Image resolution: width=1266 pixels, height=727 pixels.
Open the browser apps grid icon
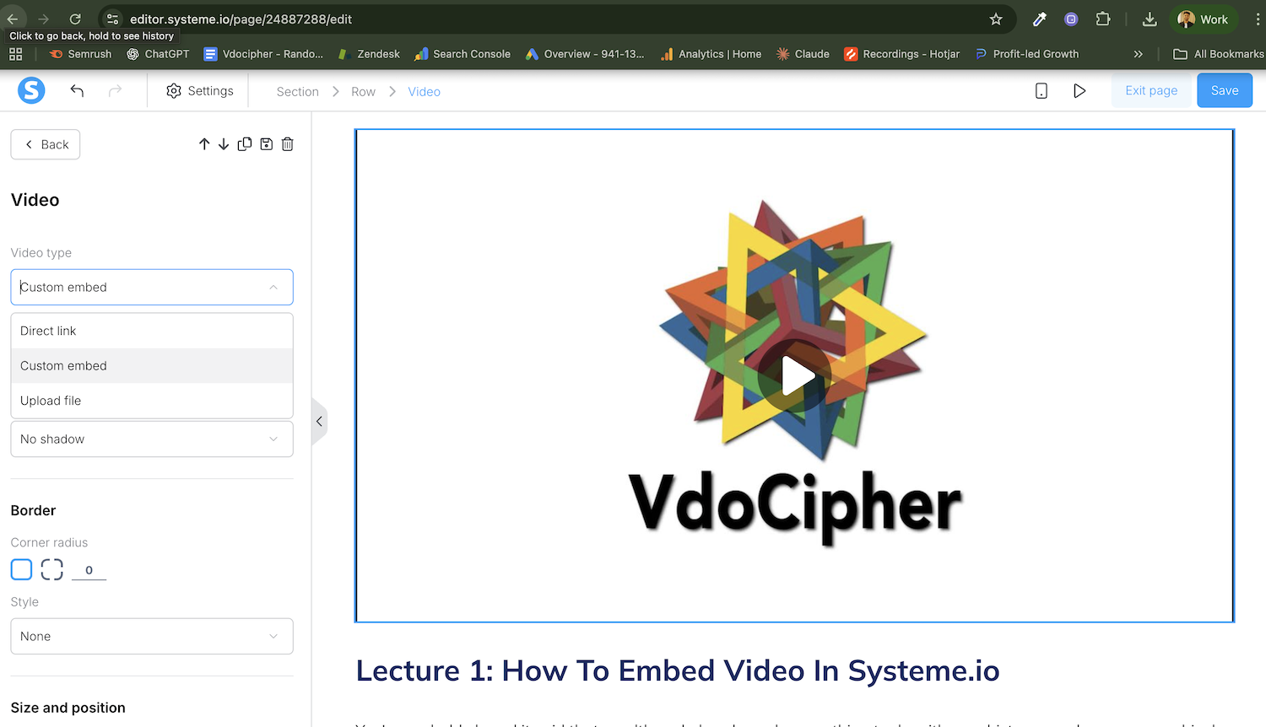coord(15,54)
